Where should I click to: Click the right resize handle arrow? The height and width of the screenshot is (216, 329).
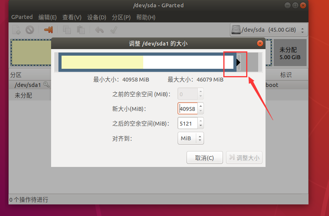[238, 62]
